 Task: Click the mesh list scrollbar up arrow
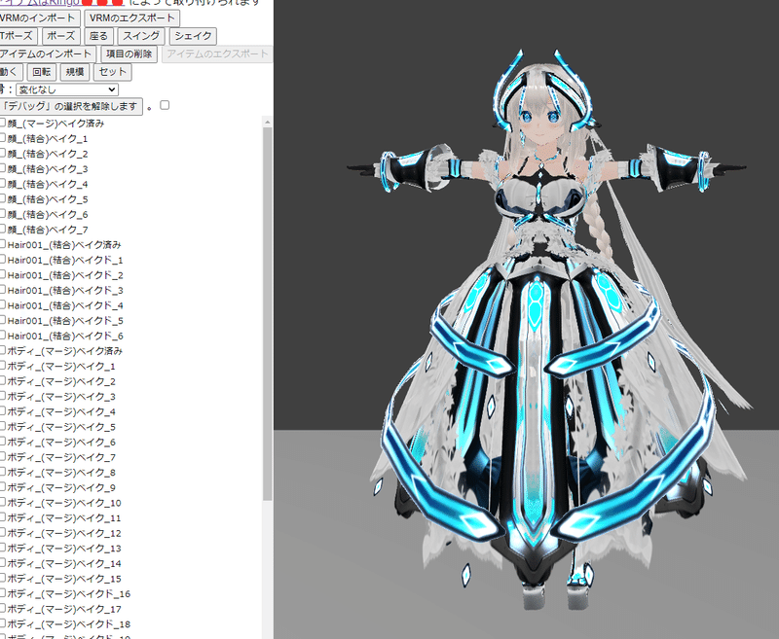(267, 122)
